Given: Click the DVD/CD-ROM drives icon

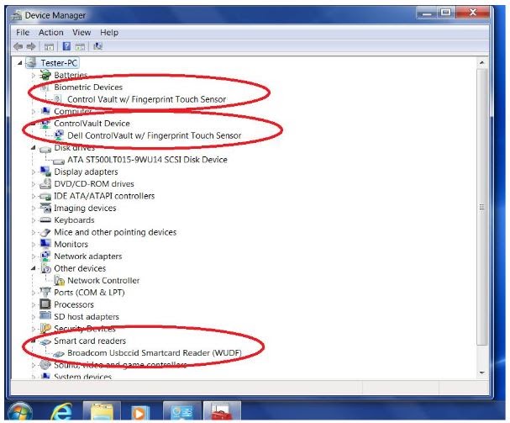Looking at the screenshot, I should pyautogui.click(x=45, y=183).
